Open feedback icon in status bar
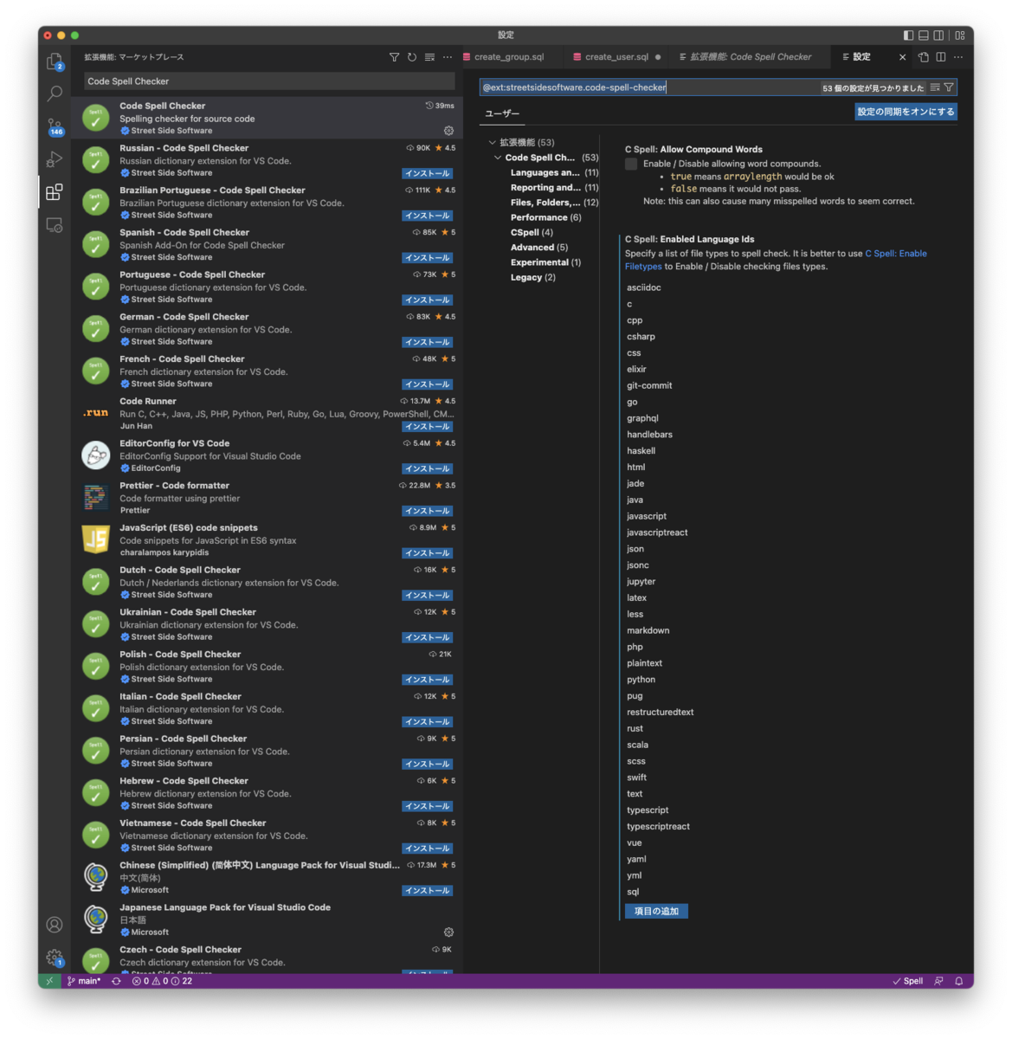The width and height of the screenshot is (1012, 1039). (938, 981)
